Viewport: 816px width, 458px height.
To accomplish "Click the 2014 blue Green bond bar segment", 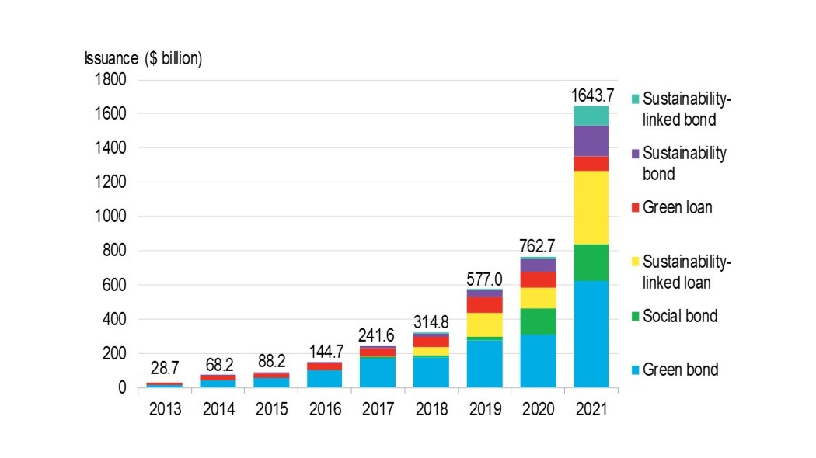I will pos(218,383).
